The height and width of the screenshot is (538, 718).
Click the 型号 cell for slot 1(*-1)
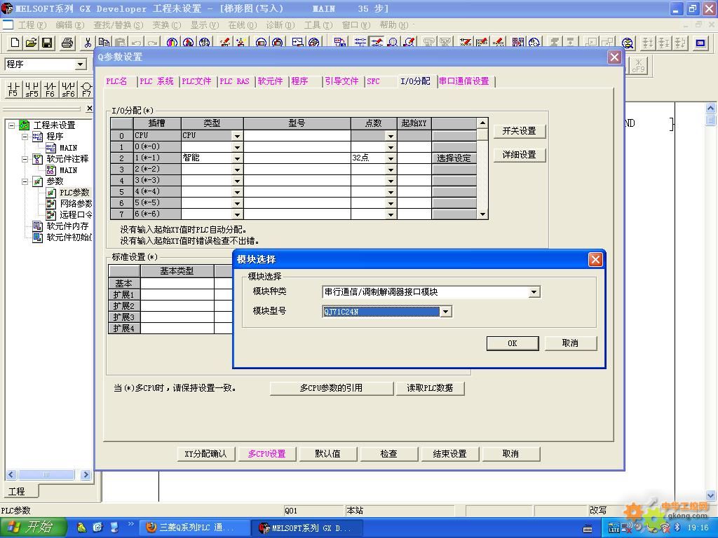(297, 158)
